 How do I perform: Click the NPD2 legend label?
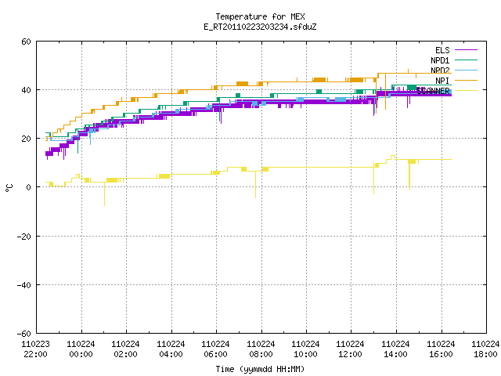(440, 70)
